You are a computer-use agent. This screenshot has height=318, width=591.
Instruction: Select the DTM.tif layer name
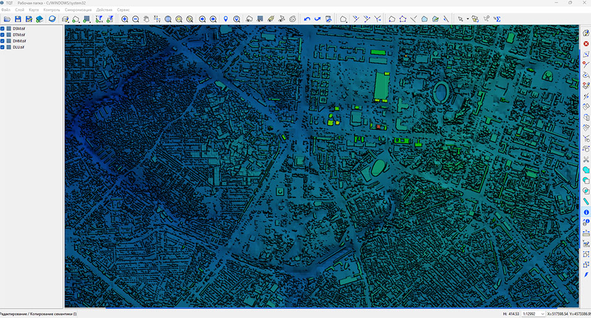pyautogui.click(x=19, y=35)
